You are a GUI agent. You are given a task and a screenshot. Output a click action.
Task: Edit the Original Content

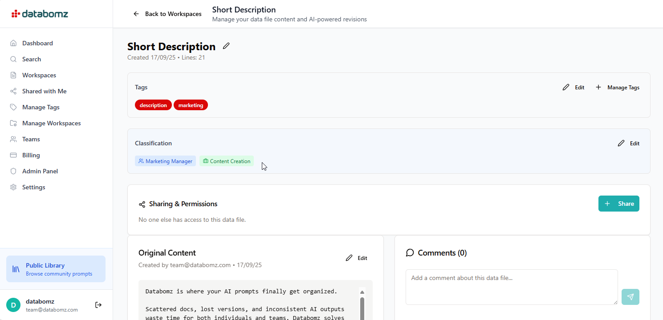click(357, 258)
